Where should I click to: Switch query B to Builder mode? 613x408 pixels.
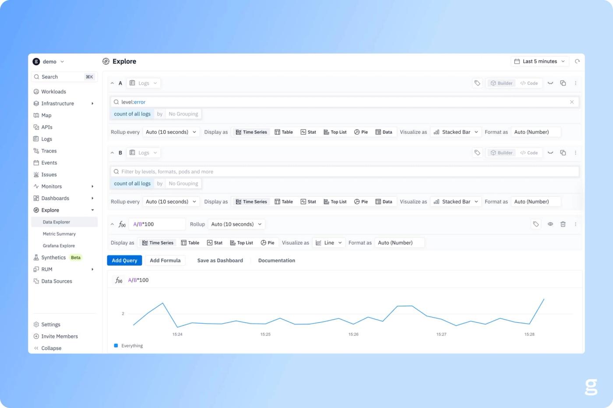501,153
